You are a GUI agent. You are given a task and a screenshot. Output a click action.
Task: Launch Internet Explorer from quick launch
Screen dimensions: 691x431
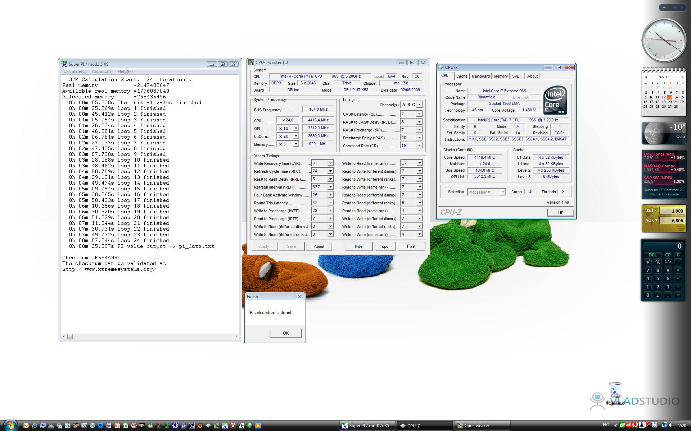[35, 426]
